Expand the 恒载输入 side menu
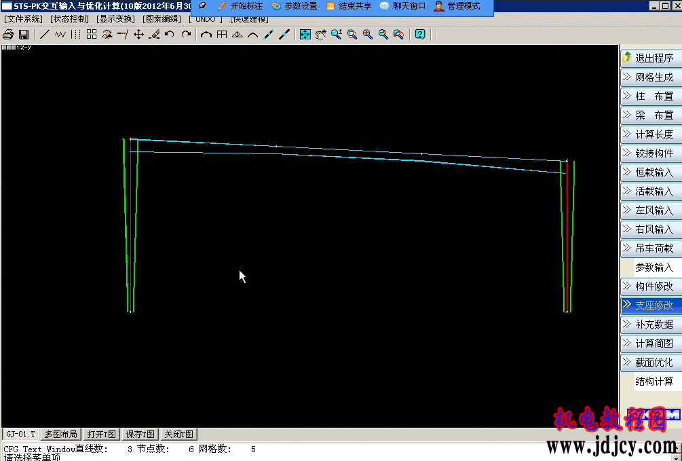 (x=651, y=172)
